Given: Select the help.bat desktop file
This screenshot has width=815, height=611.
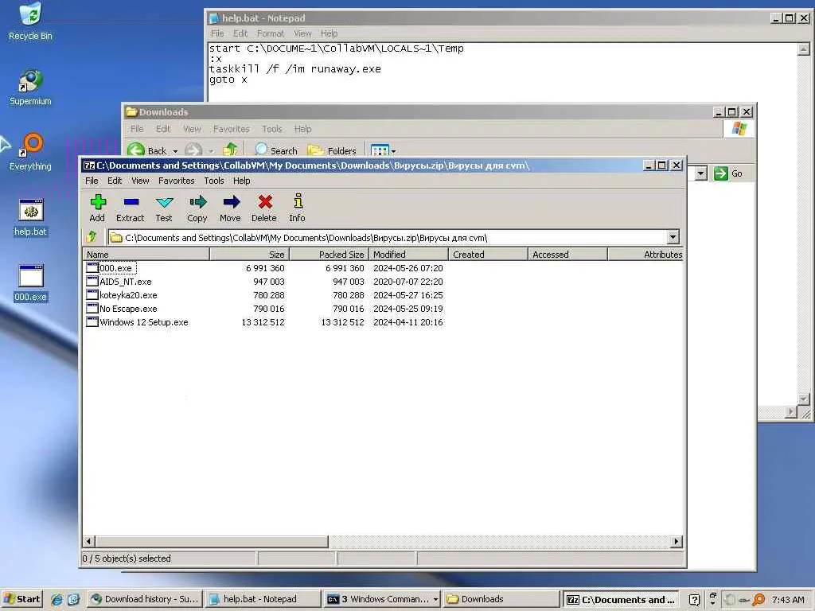Looking at the screenshot, I should 30,218.
